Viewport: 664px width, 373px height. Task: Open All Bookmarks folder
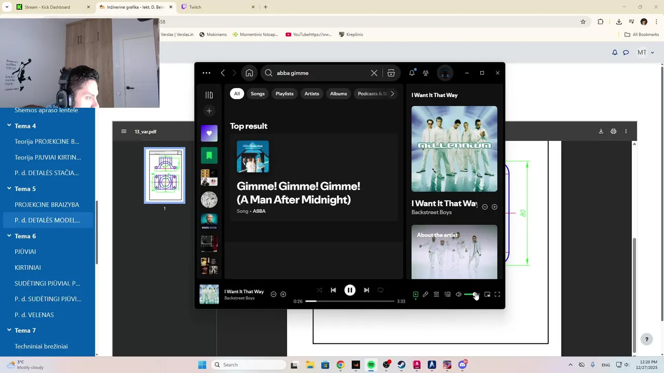coord(642,35)
